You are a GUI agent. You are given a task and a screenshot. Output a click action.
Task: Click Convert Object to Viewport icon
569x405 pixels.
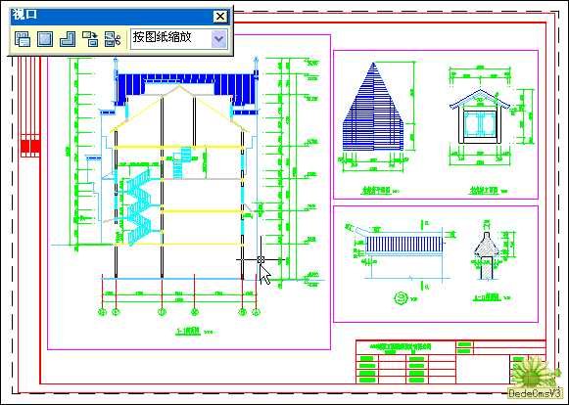coord(90,39)
